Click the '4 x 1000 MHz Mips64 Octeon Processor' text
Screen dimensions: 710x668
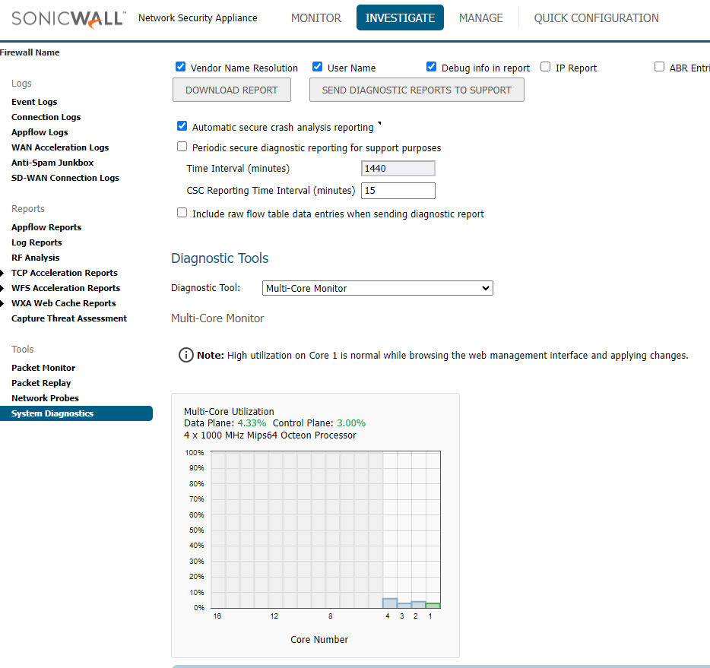click(x=270, y=435)
